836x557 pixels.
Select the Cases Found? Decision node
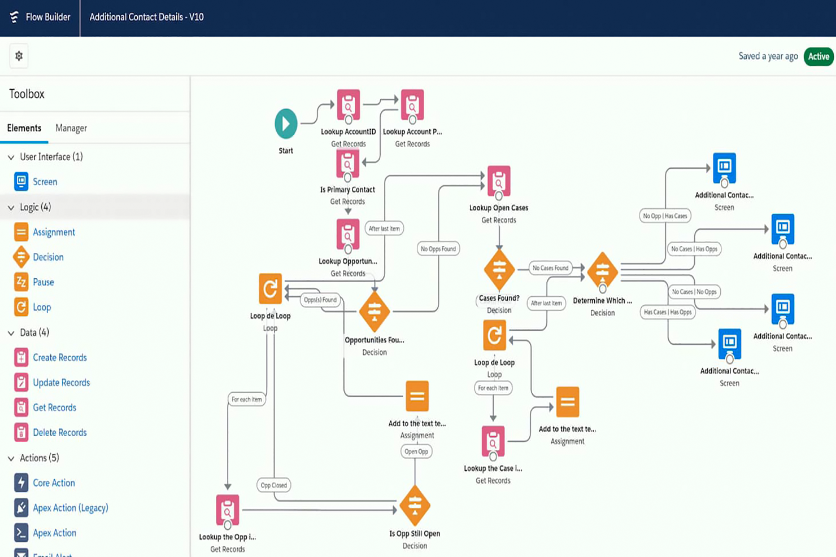(x=498, y=270)
